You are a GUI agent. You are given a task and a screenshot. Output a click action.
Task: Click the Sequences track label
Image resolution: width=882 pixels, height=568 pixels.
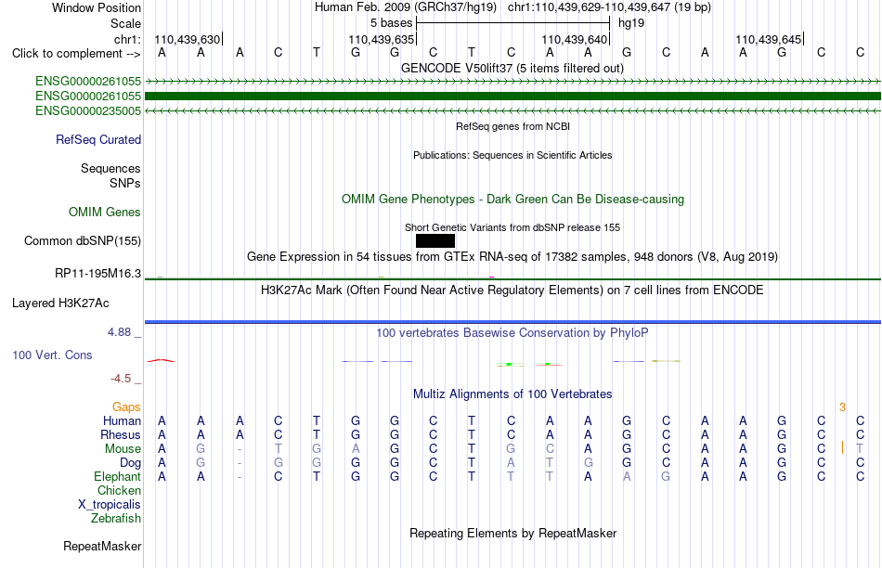point(110,168)
